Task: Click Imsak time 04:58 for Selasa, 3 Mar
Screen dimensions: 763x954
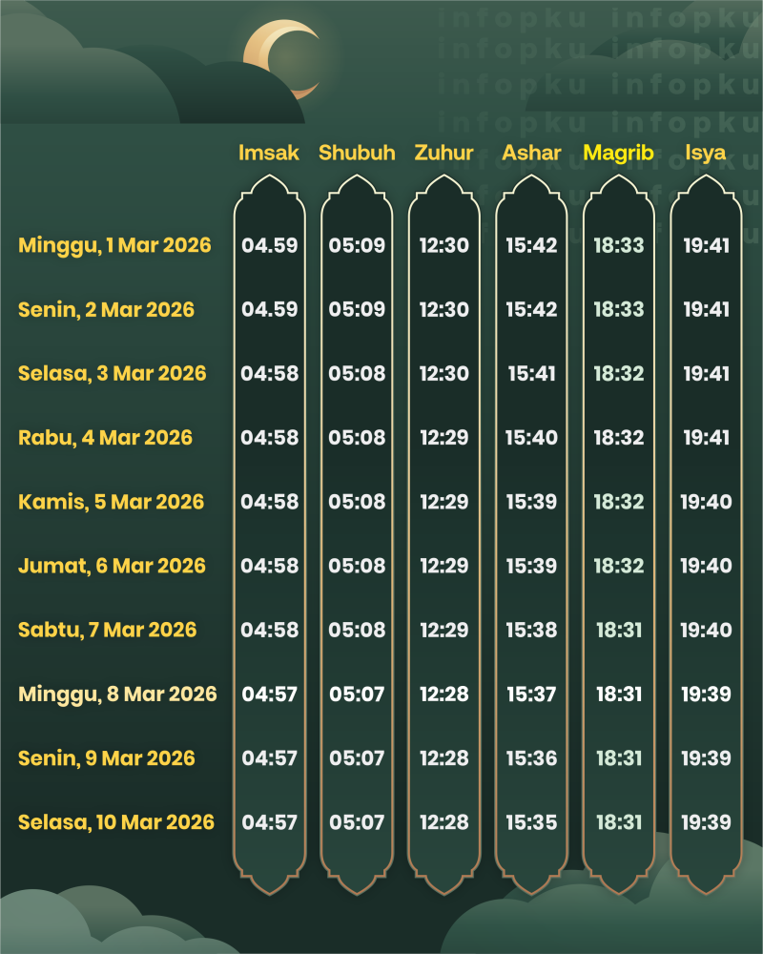Action: [x=270, y=374]
